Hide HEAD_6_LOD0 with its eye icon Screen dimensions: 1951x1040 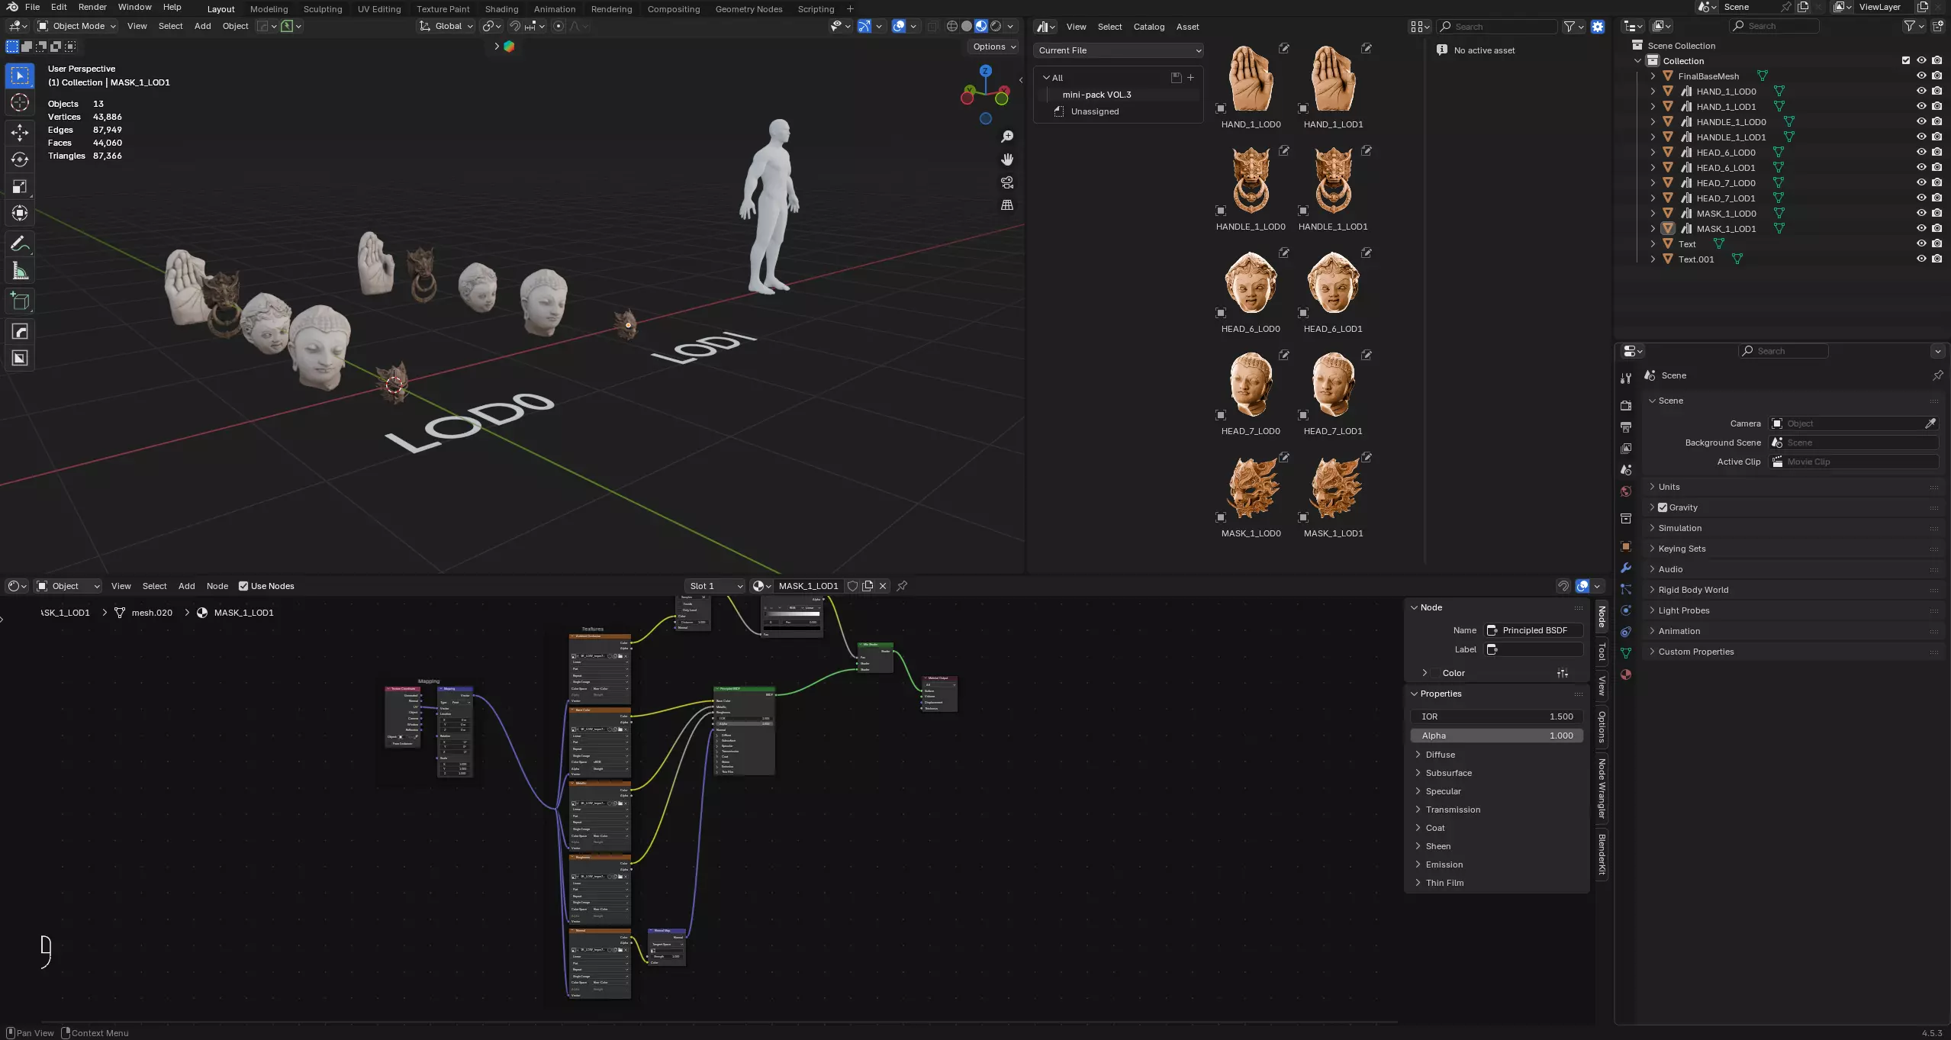(1921, 152)
